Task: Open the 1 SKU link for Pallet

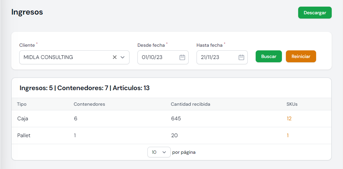Action: [x=288, y=136]
